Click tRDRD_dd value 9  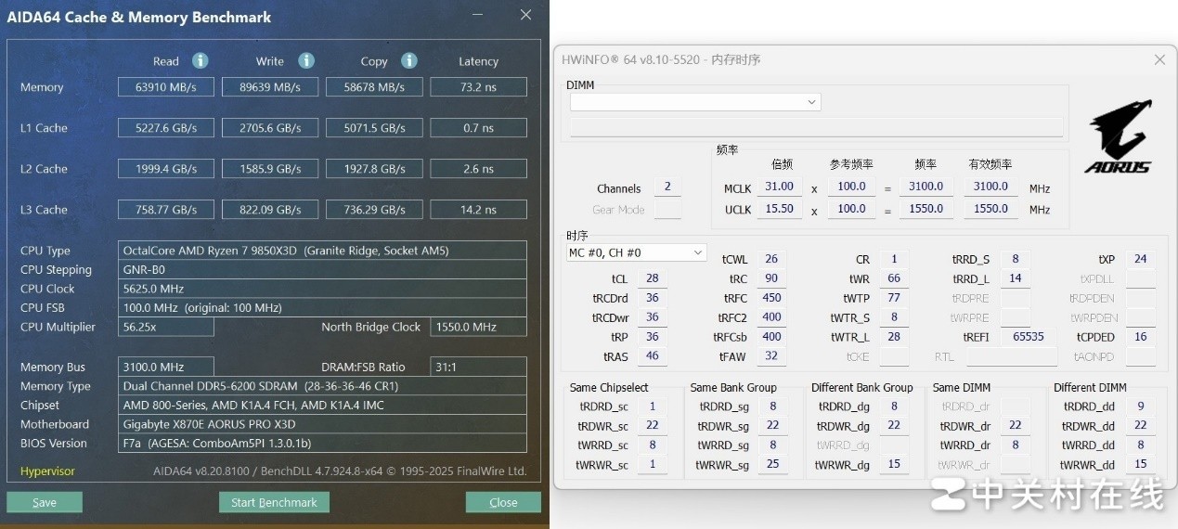click(x=1140, y=406)
